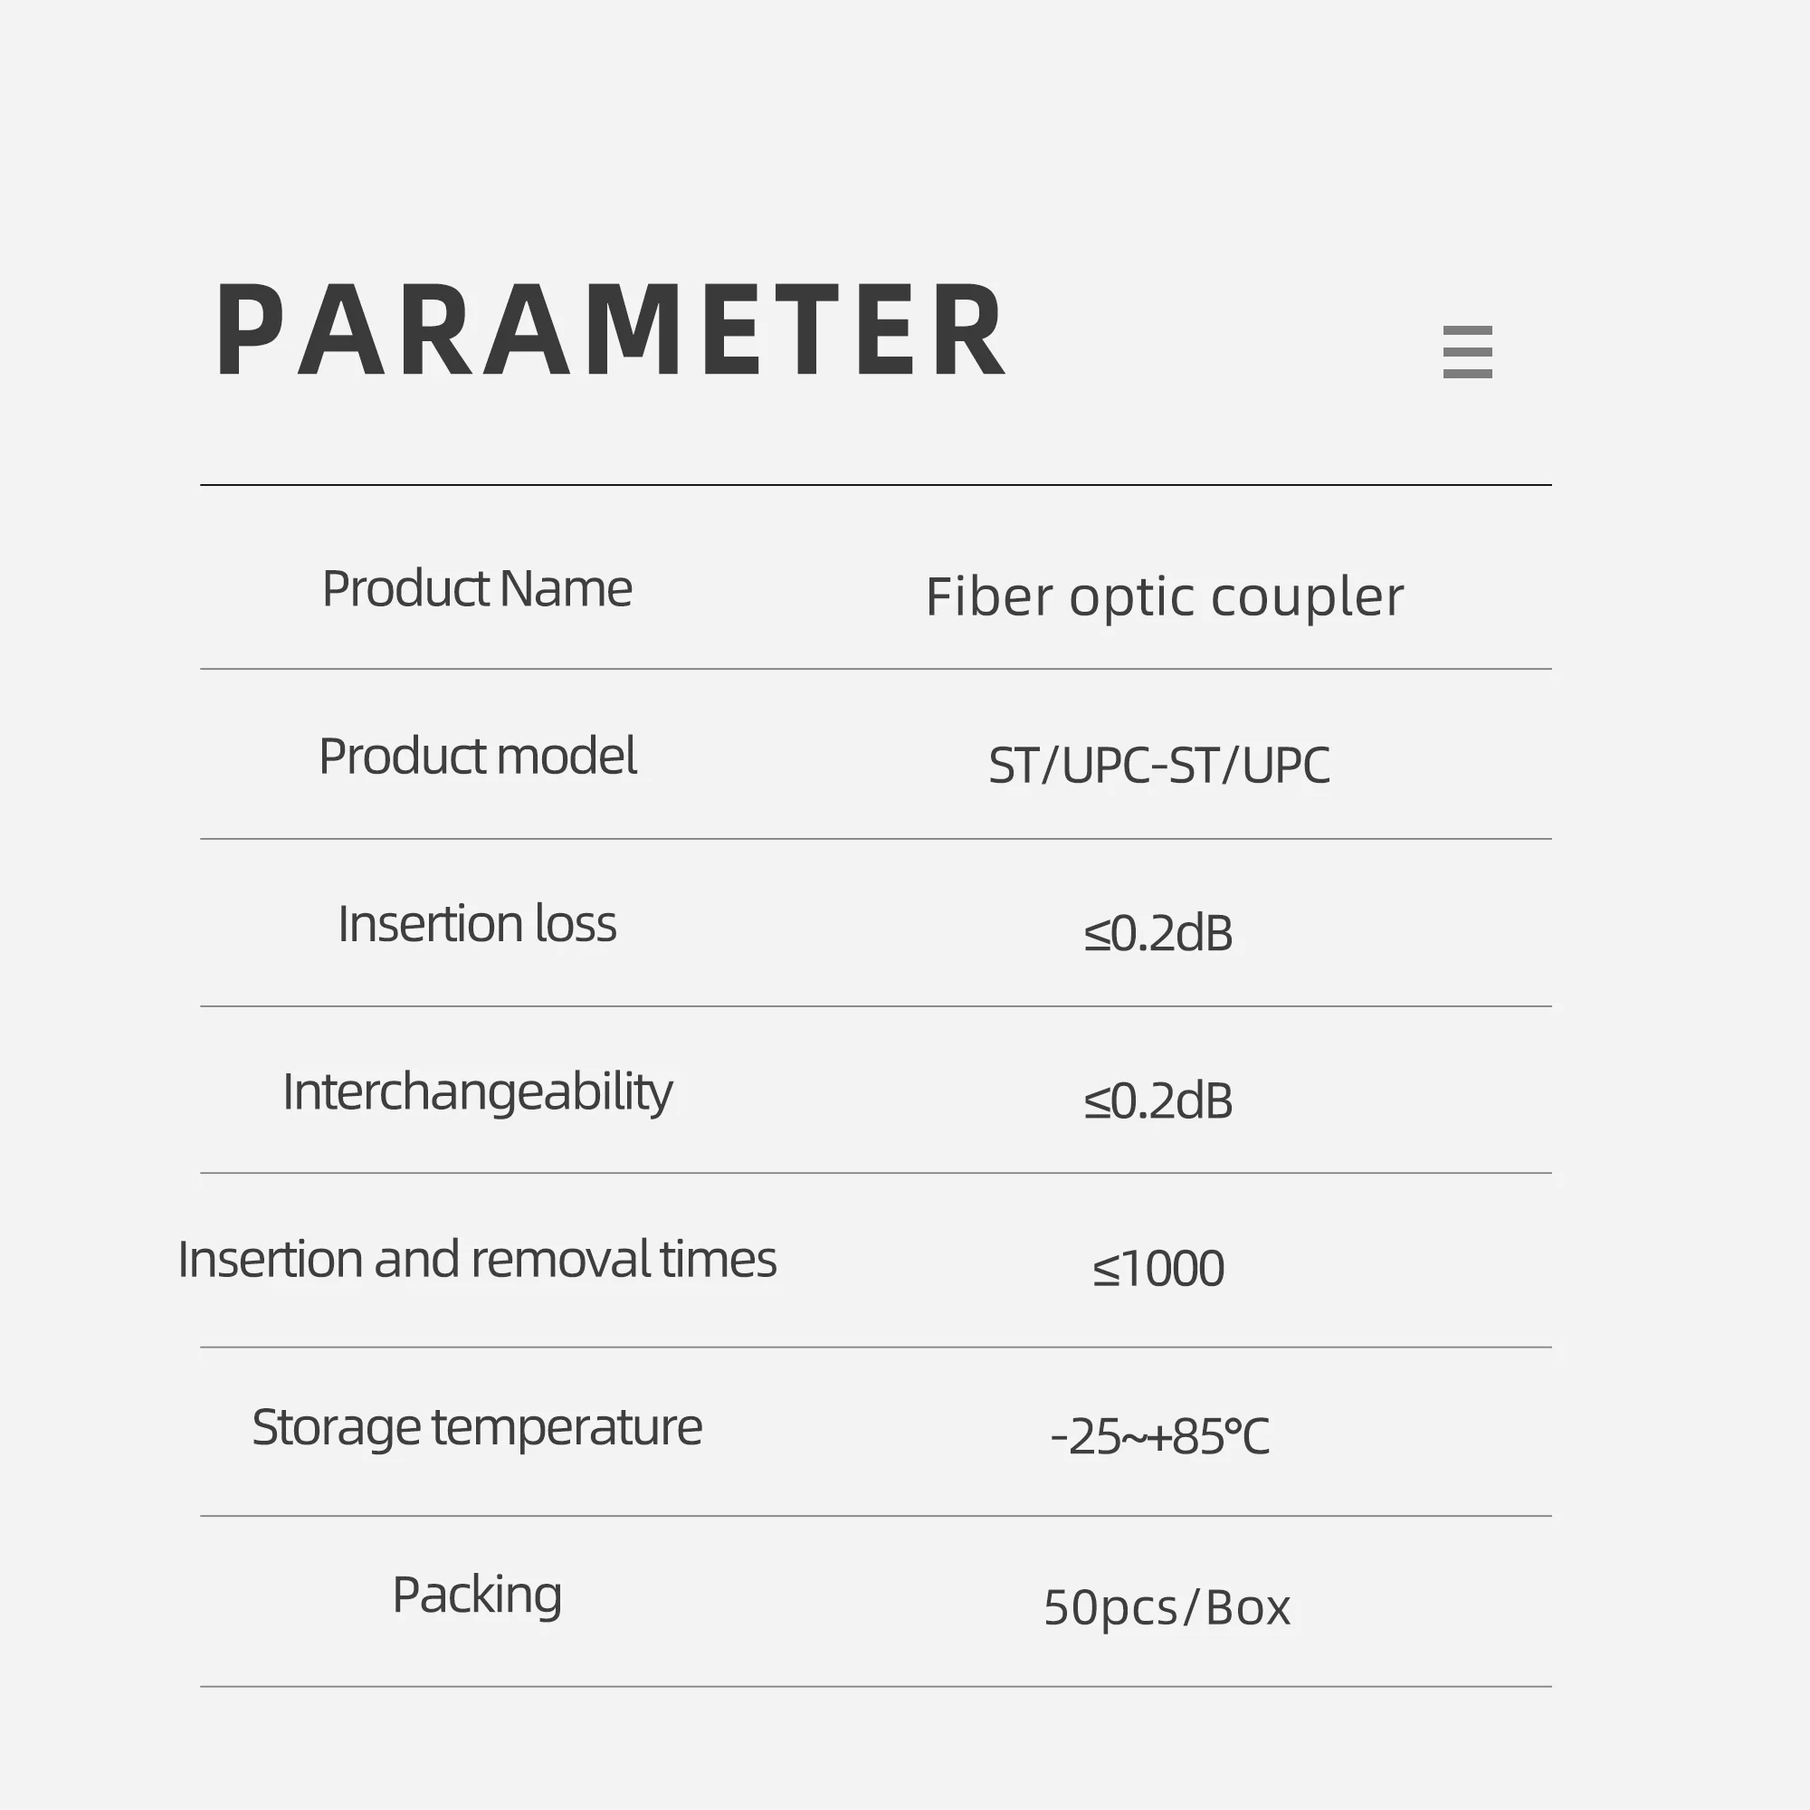Screen dimensions: 1810x1810
Task: Click the divider line below the Packing row
Action: [x=876, y=1687]
